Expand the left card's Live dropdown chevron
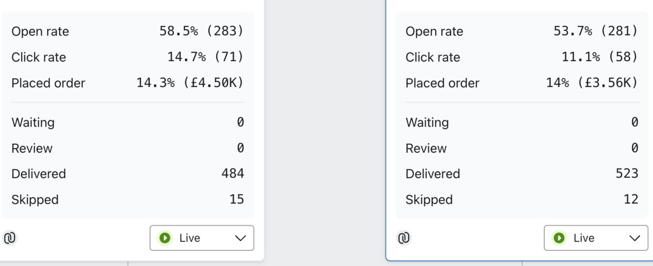653x266 pixels. click(x=241, y=238)
